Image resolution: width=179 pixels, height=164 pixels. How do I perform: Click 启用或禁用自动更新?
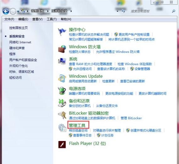83,81
